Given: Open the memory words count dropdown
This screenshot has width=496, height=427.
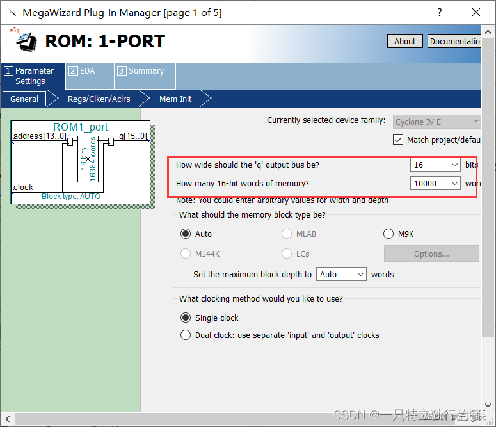Looking at the screenshot, I should point(435,184).
